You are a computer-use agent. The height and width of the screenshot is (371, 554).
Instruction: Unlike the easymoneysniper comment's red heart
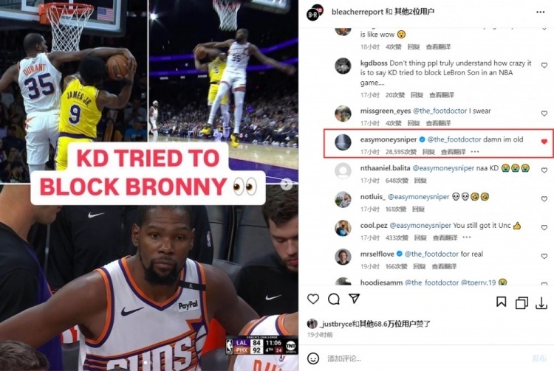point(544,142)
